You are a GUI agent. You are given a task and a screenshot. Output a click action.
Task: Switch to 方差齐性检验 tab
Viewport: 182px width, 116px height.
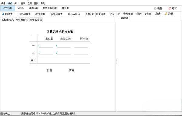(50, 8)
